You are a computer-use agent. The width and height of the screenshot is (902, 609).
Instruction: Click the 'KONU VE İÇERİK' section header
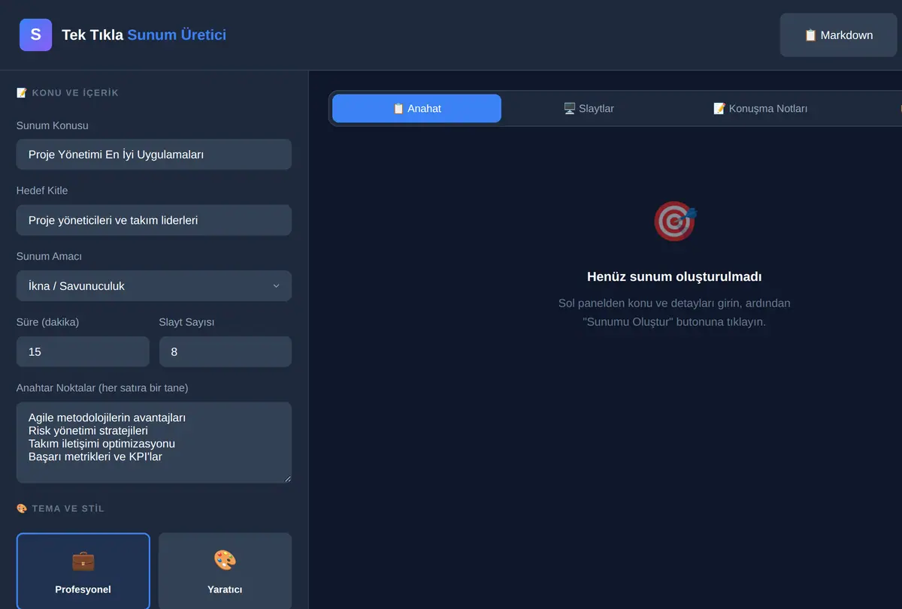(68, 93)
